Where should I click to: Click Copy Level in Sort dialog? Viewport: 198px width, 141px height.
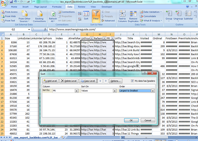coord(88,81)
